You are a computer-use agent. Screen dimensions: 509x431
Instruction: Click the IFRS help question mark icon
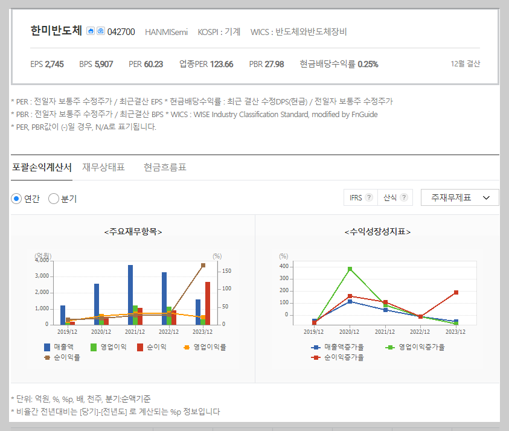(x=369, y=197)
